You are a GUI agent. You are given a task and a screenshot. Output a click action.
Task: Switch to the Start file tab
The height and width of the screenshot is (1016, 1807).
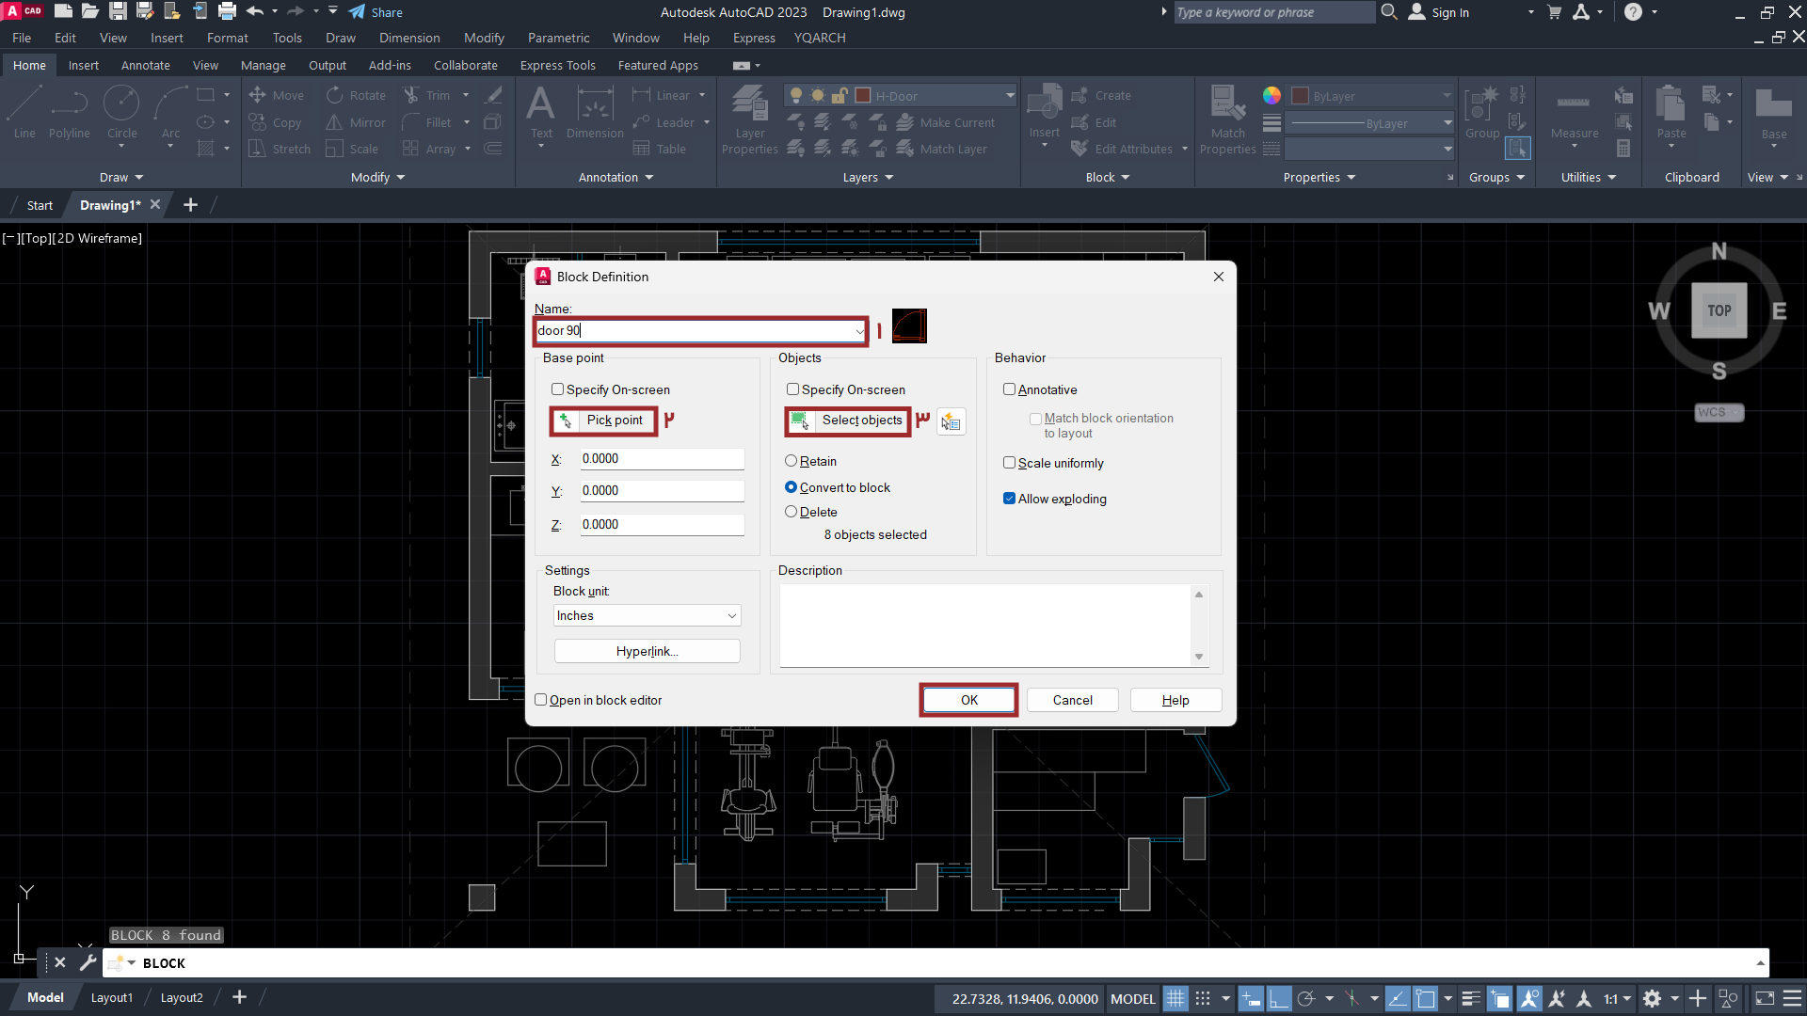pyautogui.click(x=40, y=205)
